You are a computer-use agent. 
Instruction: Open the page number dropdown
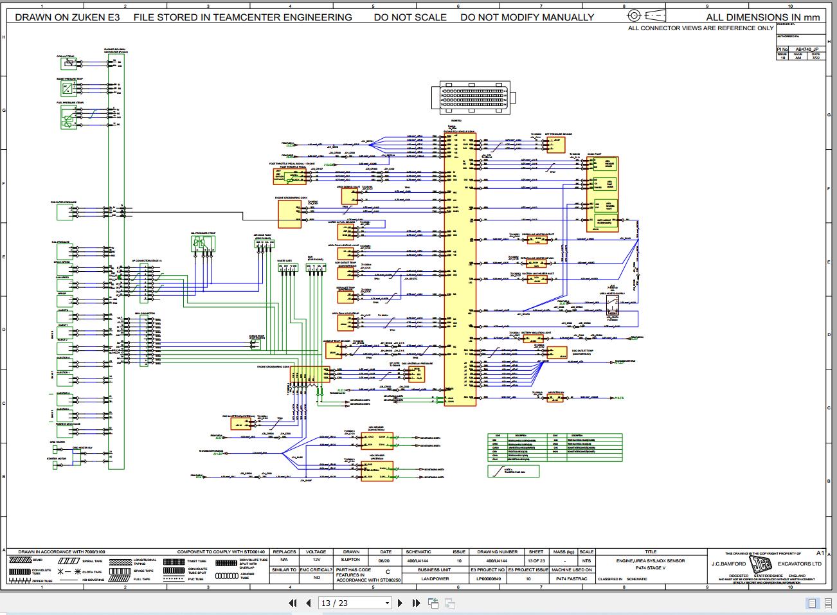click(387, 603)
